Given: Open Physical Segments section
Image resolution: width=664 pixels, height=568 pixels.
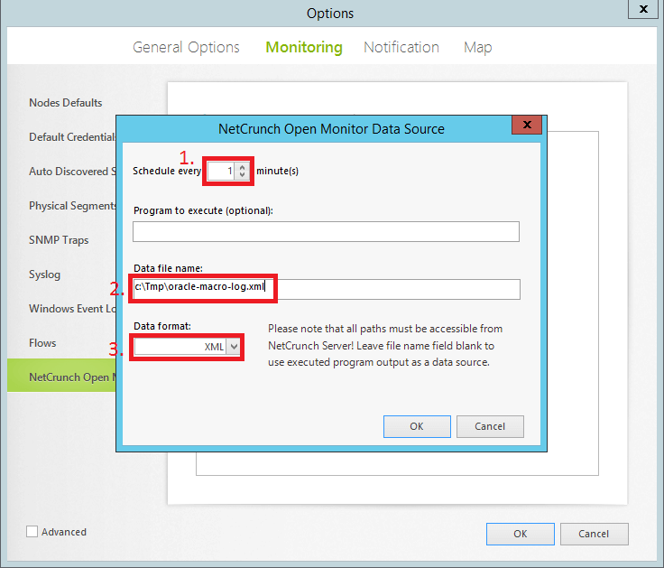Looking at the screenshot, I should tap(72, 206).
